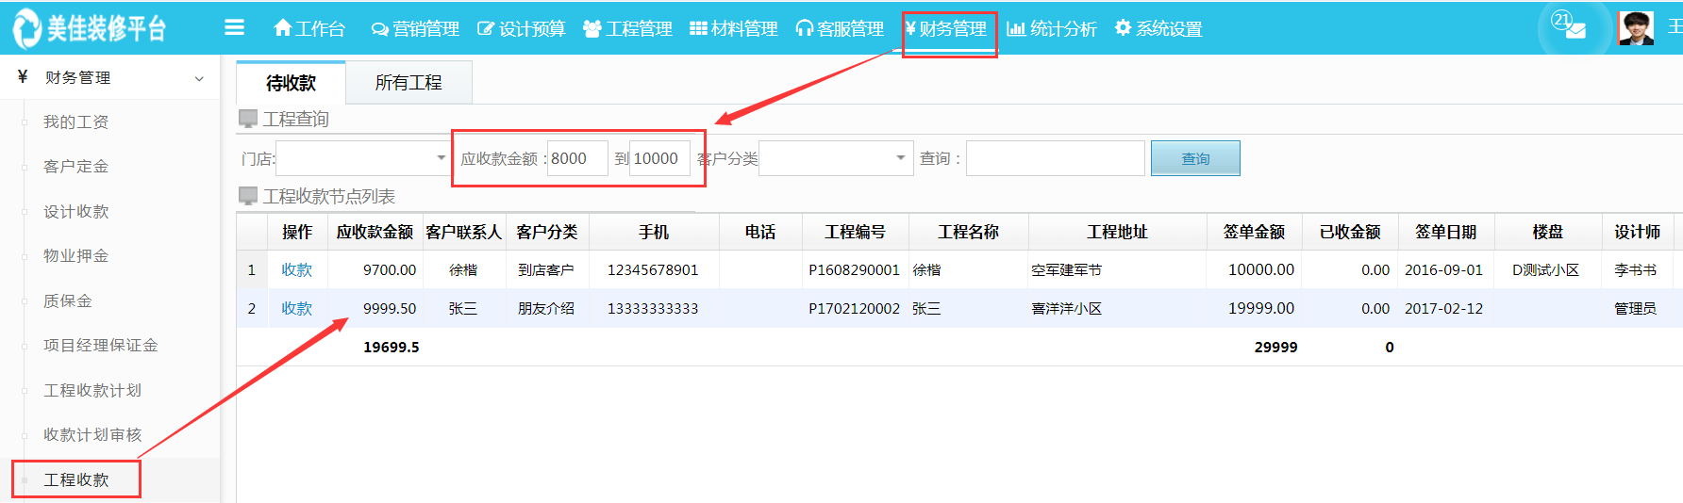Select 项目经理保证金 in sidebar
The width and height of the screenshot is (1683, 503).
click(100, 345)
